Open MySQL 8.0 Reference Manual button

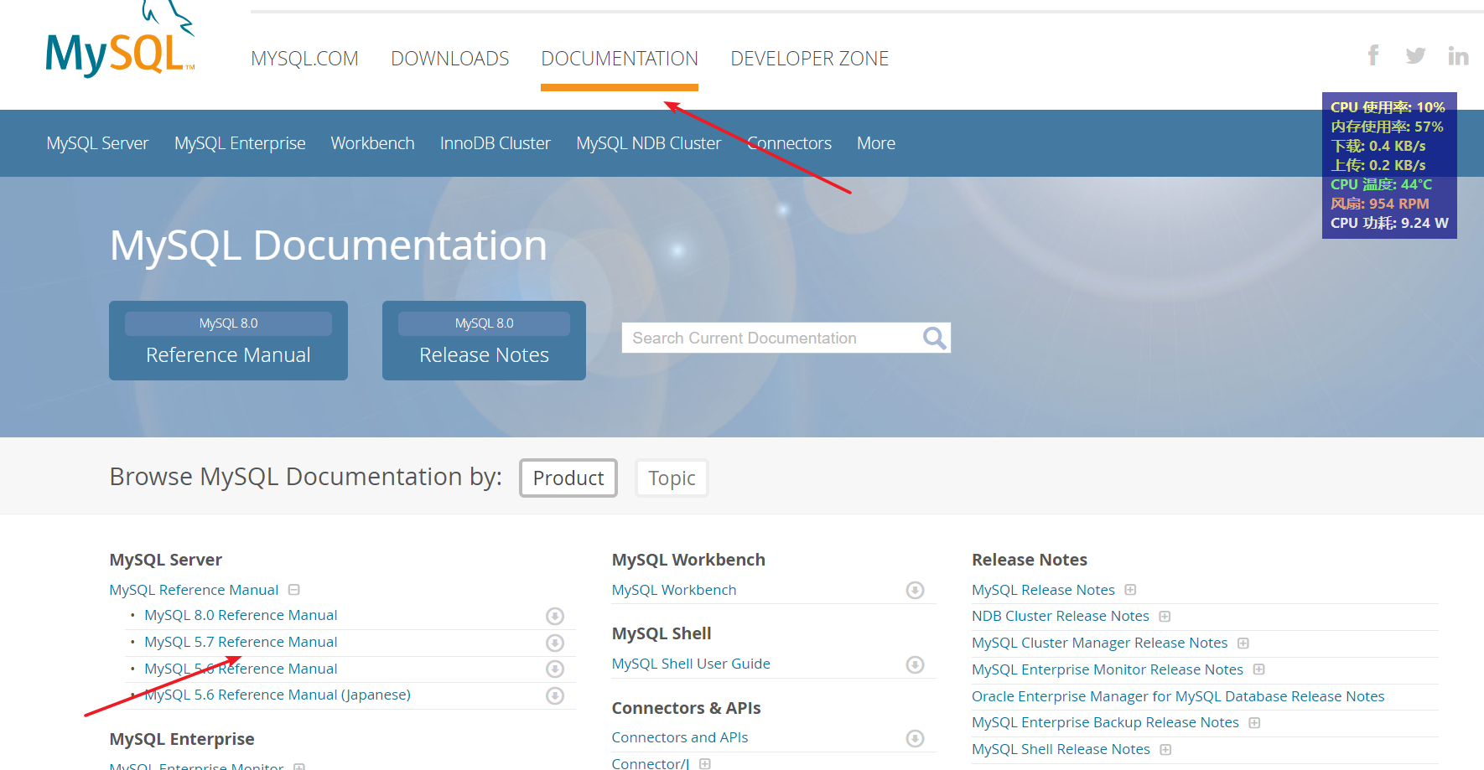pyautogui.click(x=228, y=340)
